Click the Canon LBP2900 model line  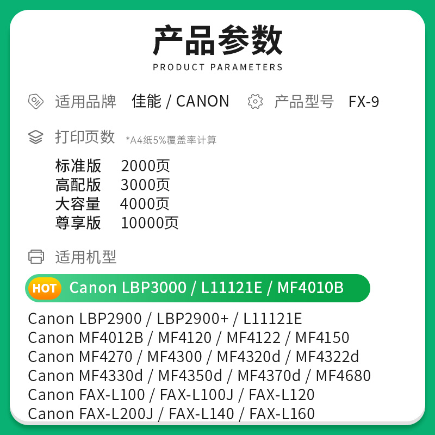coord(165,319)
